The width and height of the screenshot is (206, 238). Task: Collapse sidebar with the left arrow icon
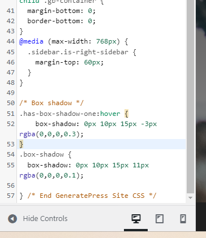click(12, 219)
